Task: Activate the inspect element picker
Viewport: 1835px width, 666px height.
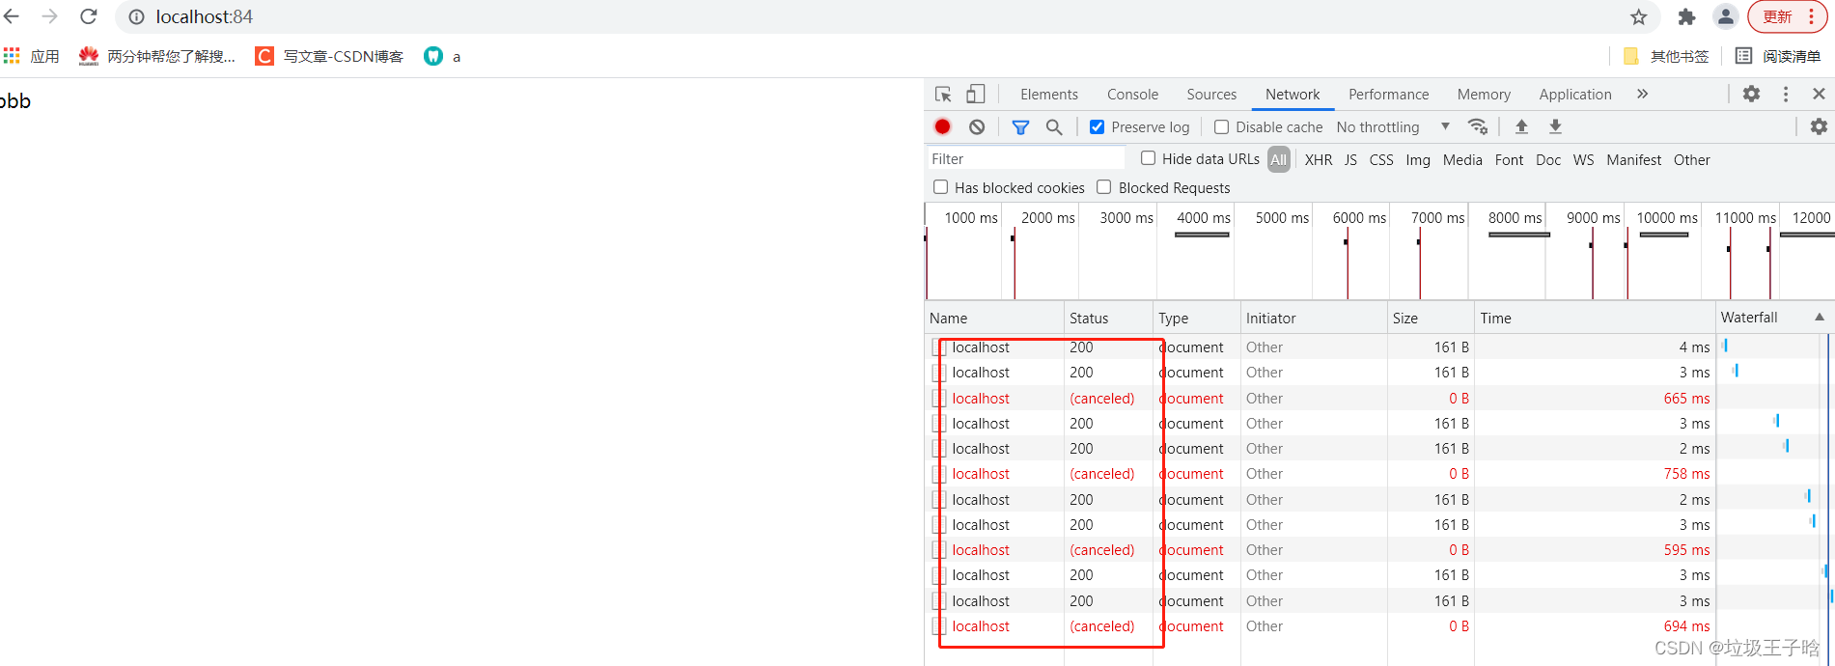Action: coord(943,94)
